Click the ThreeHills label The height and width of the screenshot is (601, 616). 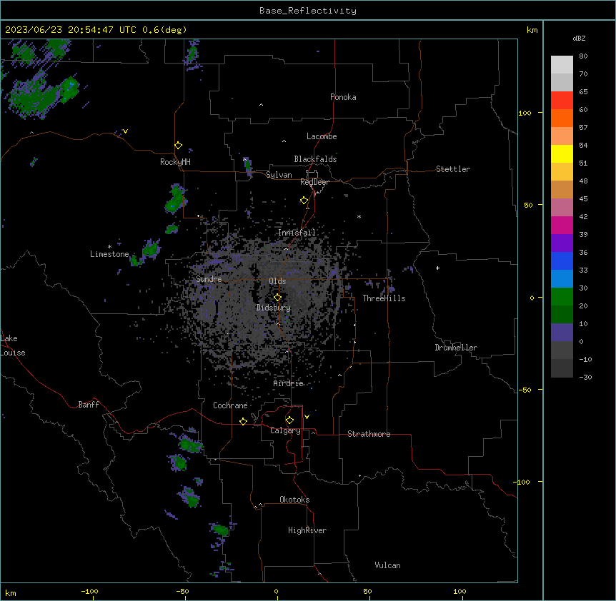click(384, 298)
